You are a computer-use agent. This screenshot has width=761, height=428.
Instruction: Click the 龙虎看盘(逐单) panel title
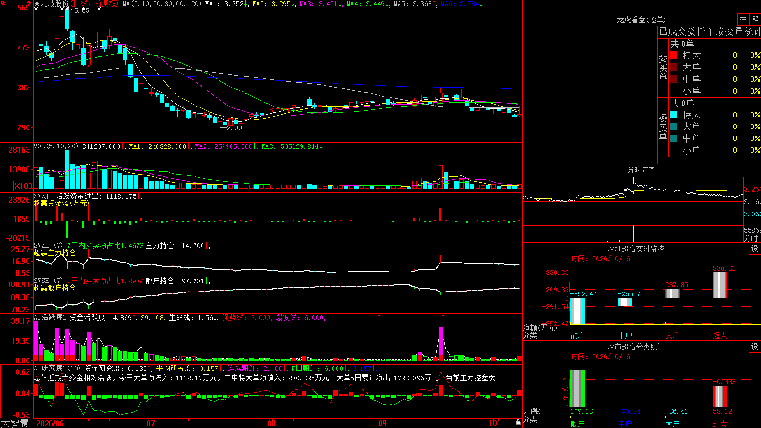pos(641,19)
